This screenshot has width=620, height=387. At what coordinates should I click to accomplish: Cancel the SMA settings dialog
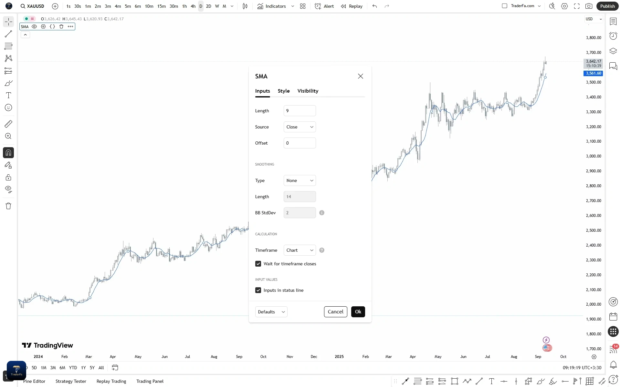335,312
